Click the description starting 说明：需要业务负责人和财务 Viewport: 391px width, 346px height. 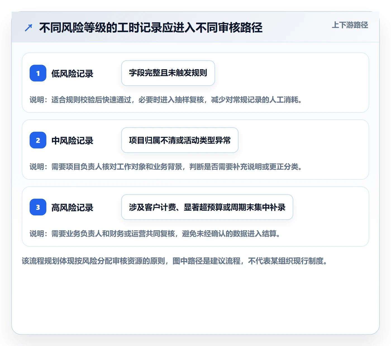pos(156,234)
